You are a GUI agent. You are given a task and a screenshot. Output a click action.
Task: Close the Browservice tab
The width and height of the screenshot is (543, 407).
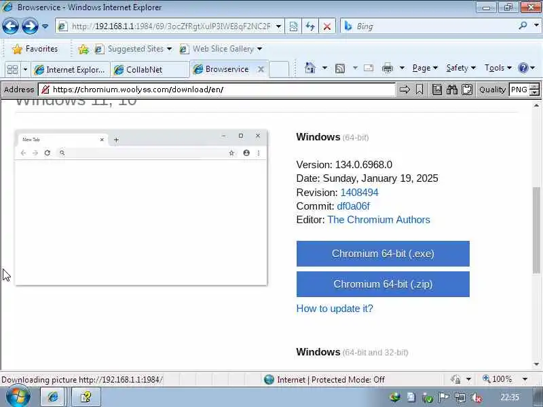[261, 69]
